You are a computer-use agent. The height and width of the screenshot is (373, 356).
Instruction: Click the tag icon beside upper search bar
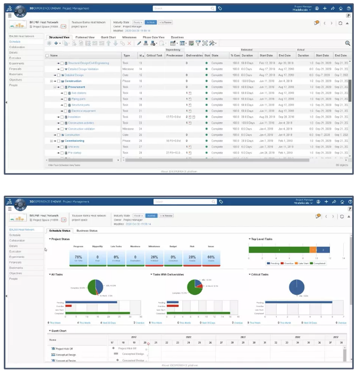(220, 9)
